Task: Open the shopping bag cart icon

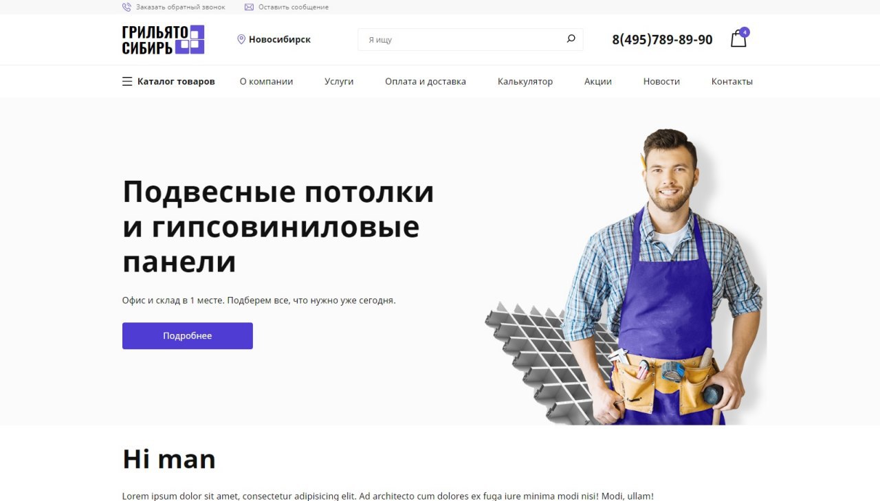Action: 738,39
